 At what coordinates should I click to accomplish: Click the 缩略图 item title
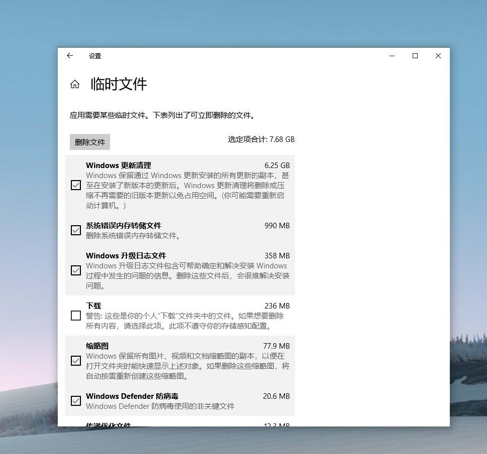coord(97,346)
